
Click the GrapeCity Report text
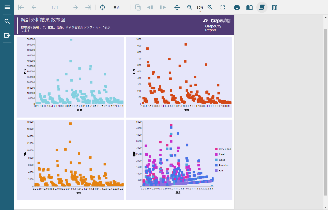[213, 28]
